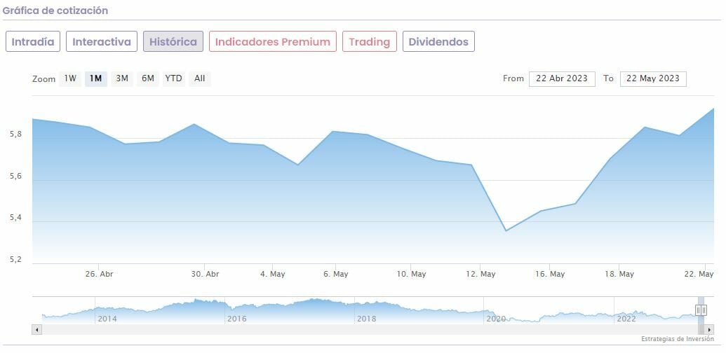
Task: Open the Intradía chart tab
Action: [33, 41]
